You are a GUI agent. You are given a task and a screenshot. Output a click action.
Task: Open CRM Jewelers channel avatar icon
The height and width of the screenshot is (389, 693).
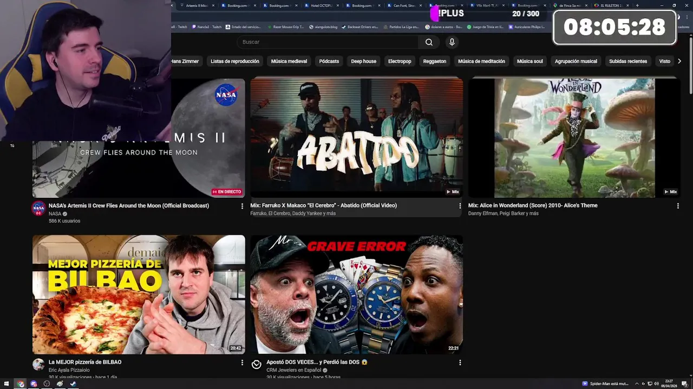pyautogui.click(x=257, y=365)
